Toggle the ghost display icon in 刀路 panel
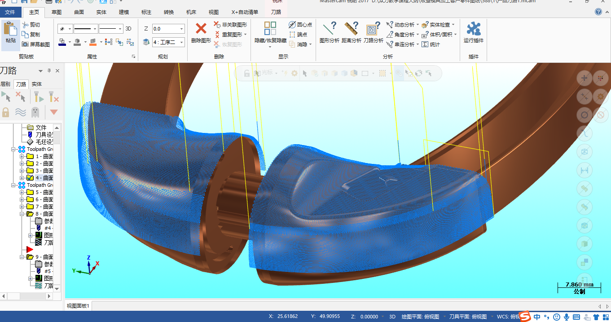Screen dimensions: 611x322 pyautogui.click(x=35, y=112)
